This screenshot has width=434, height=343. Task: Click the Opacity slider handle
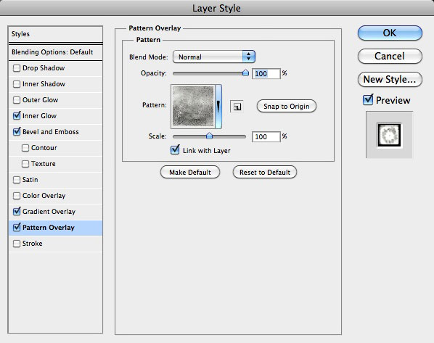(x=245, y=73)
